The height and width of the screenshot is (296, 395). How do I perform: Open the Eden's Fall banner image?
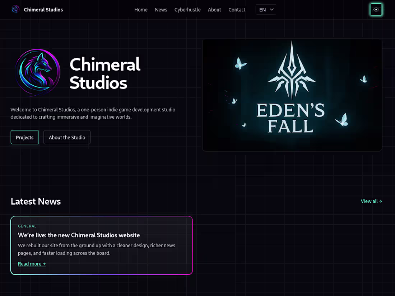[292, 95]
